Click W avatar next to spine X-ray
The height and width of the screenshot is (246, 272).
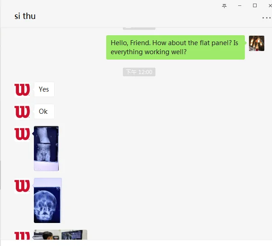22,134
